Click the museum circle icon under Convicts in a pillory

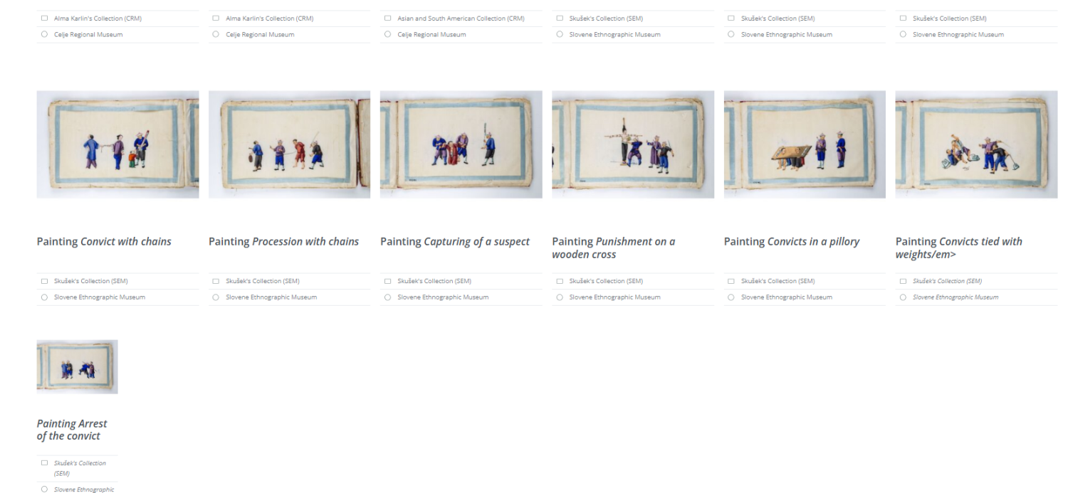731,297
